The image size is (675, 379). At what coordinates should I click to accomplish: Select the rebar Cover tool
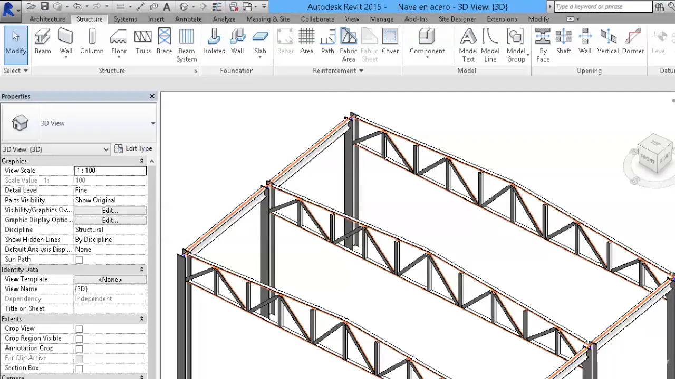coord(390,42)
